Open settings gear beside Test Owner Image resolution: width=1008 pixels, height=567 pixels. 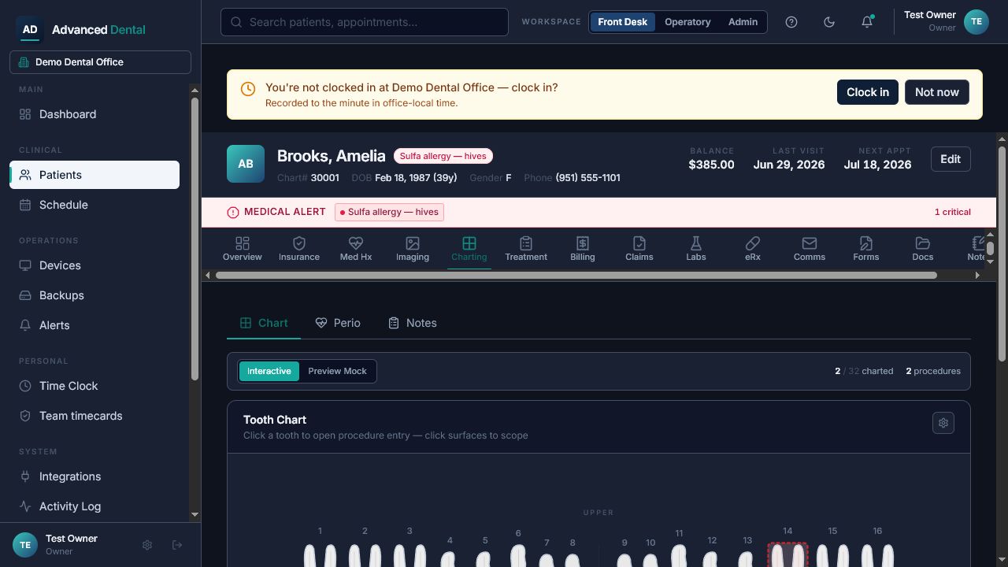[x=147, y=545]
